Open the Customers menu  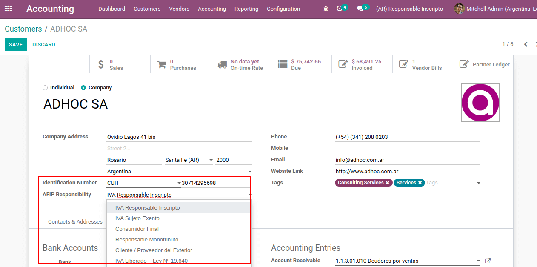click(x=147, y=9)
